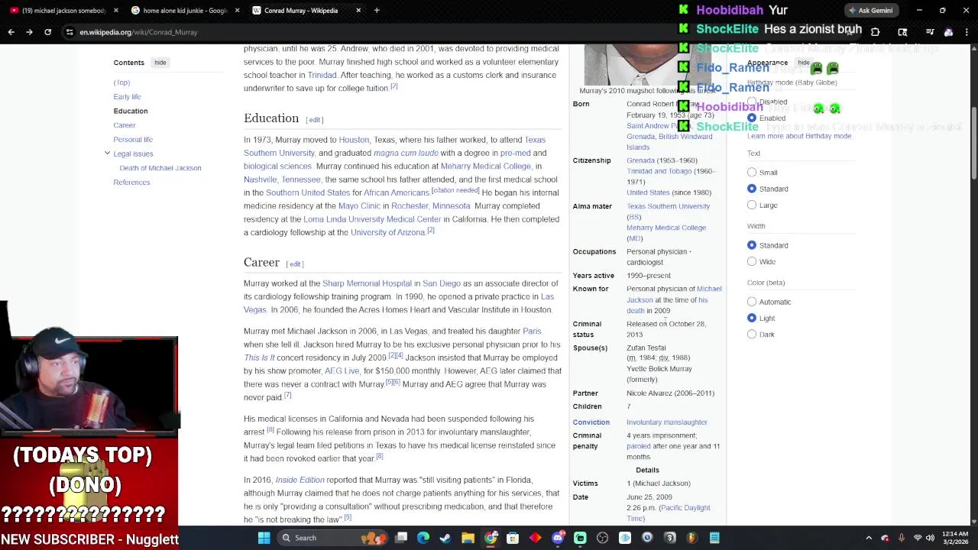The image size is (978, 550).
Task: Jump to References in Contents
Action: coord(131,183)
